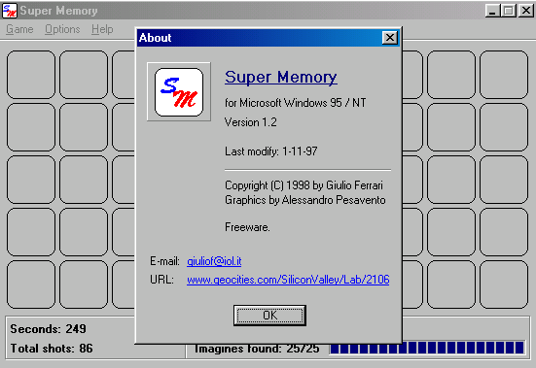This screenshot has height=368, width=536.
Task: Click the 'Imagines found: 25/25' text
Action: click(x=257, y=349)
